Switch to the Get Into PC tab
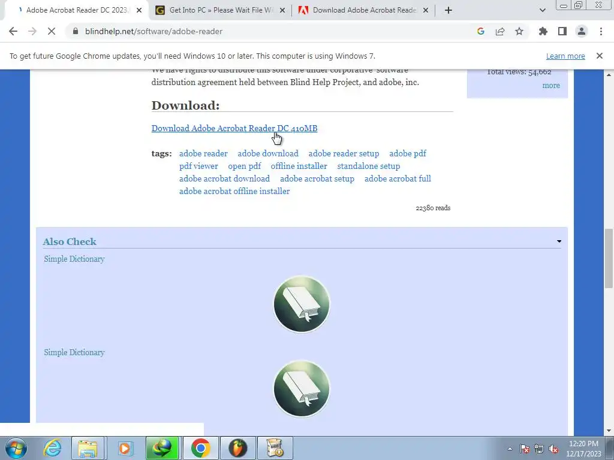The image size is (614, 460). [x=219, y=10]
